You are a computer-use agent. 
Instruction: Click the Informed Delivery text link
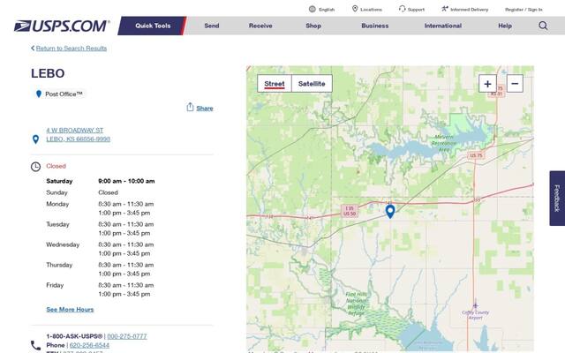(469, 10)
